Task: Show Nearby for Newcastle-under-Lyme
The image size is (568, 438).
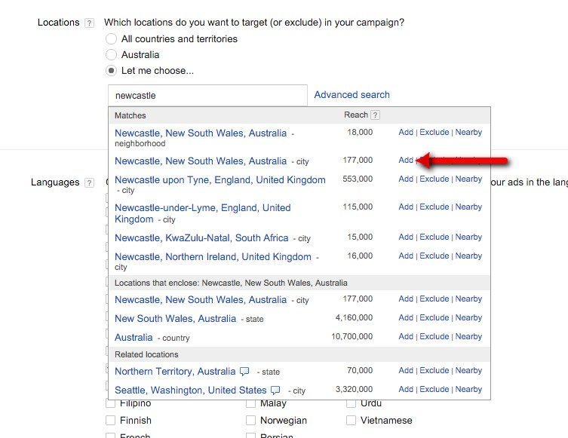Action: (468, 207)
